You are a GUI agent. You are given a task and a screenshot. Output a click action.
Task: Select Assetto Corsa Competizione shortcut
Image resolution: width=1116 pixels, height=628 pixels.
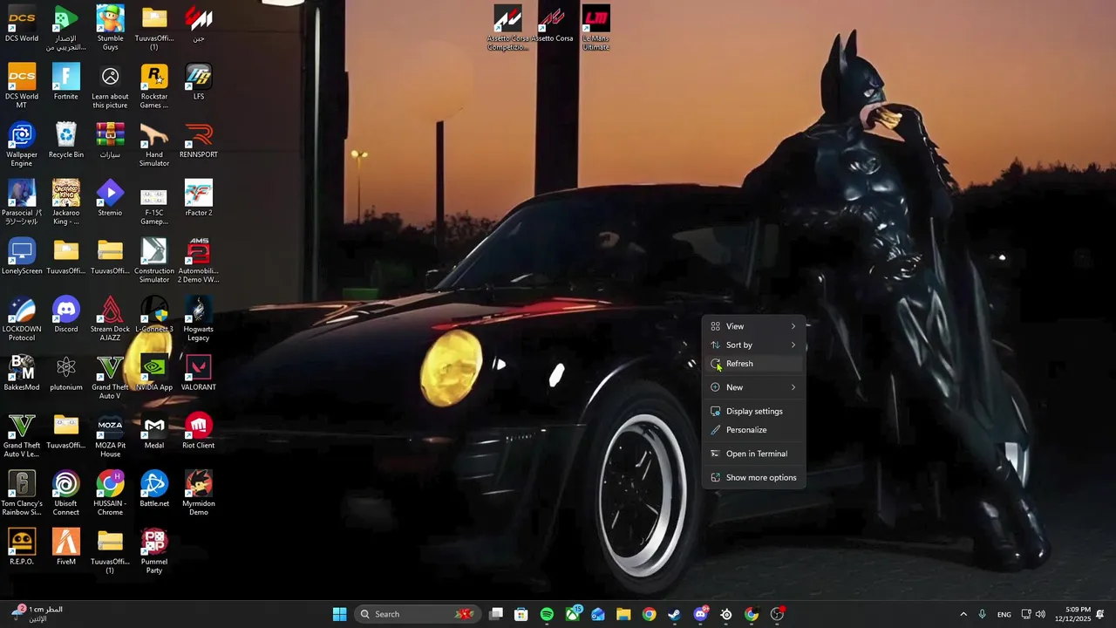click(507, 28)
